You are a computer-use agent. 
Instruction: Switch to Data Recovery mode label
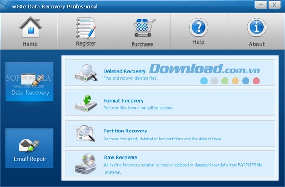pos(30,93)
